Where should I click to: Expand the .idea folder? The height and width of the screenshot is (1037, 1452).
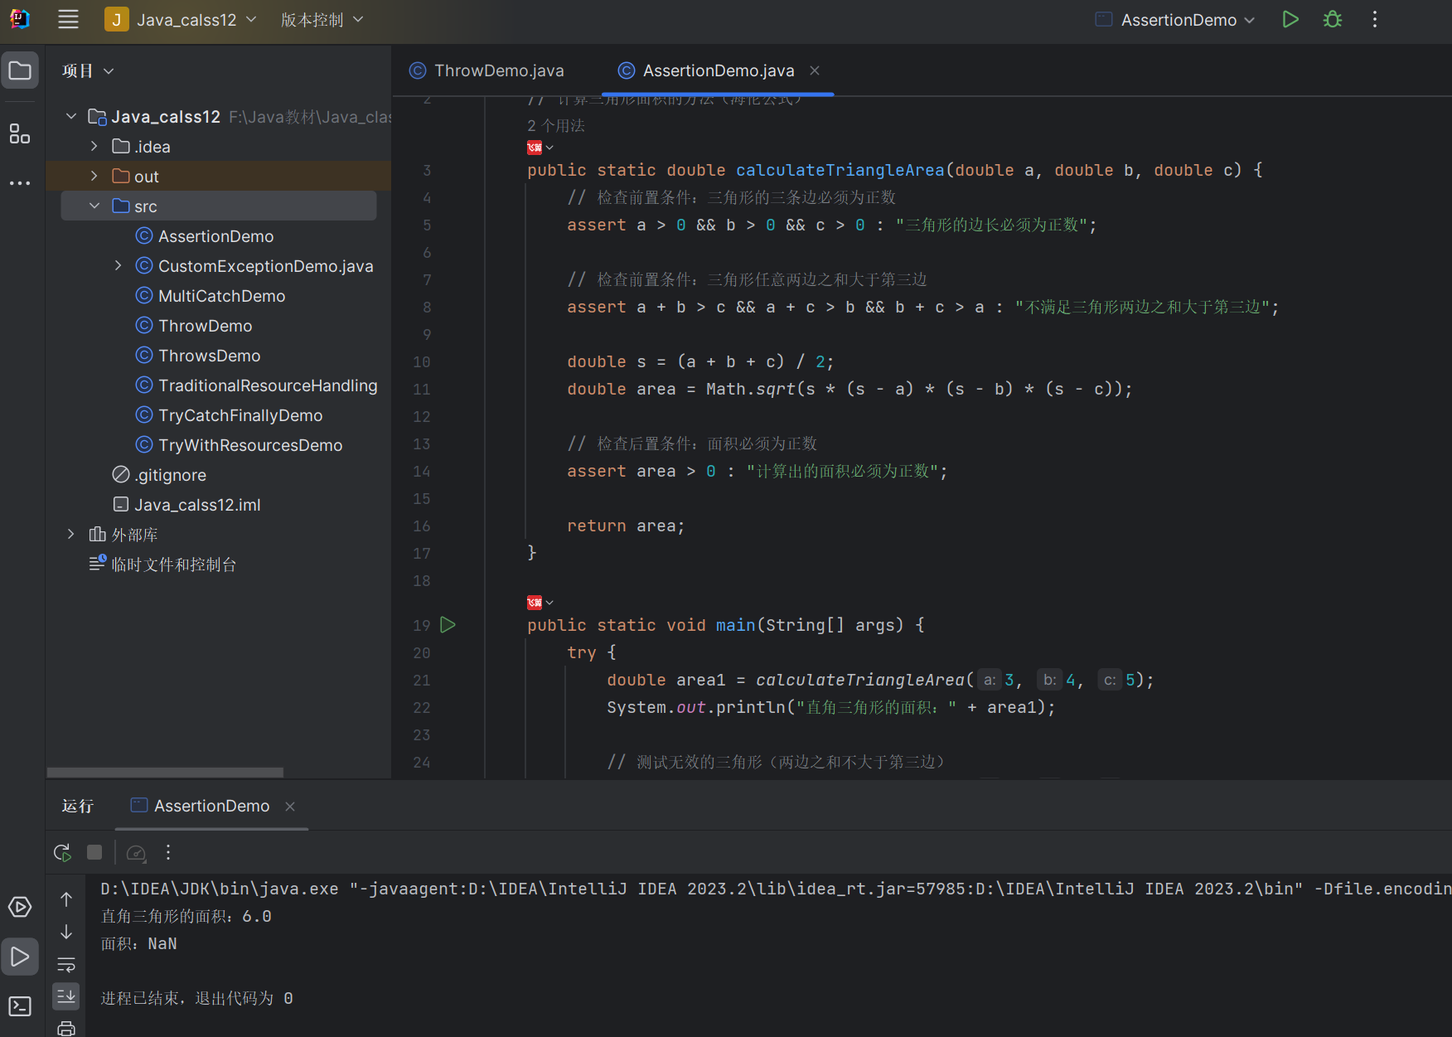pyautogui.click(x=94, y=147)
